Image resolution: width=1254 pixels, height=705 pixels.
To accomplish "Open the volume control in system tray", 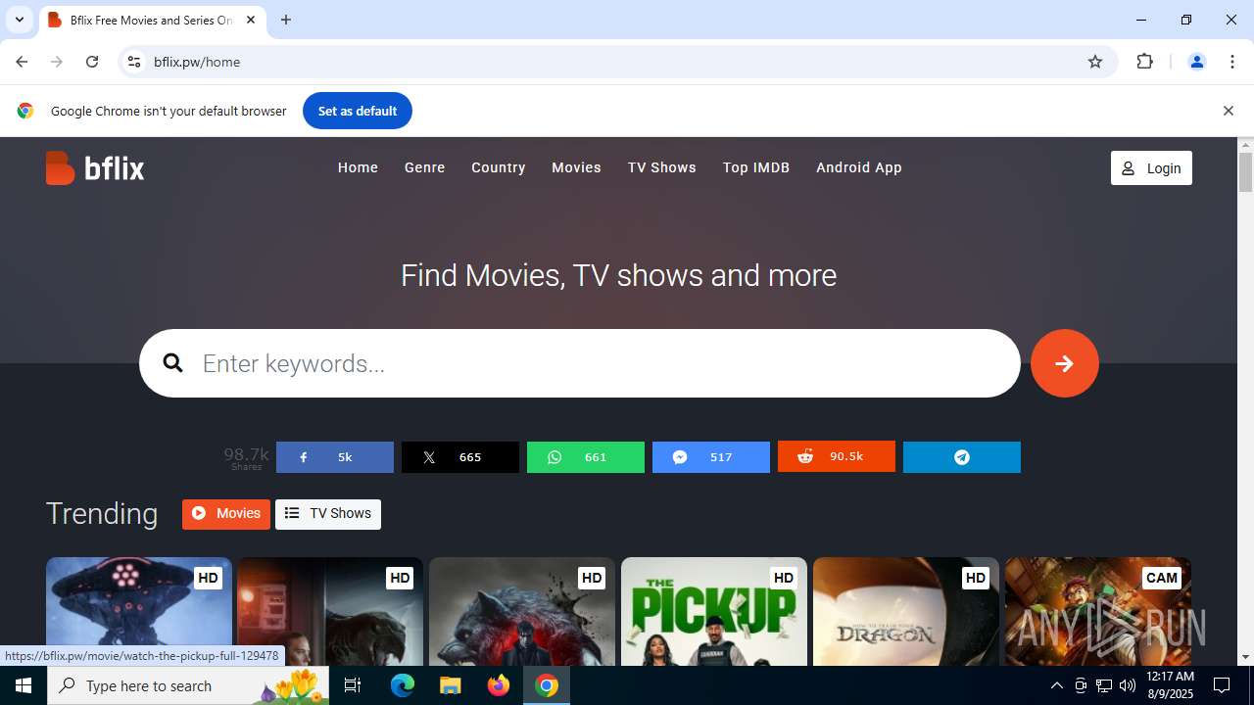I will tap(1128, 685).
